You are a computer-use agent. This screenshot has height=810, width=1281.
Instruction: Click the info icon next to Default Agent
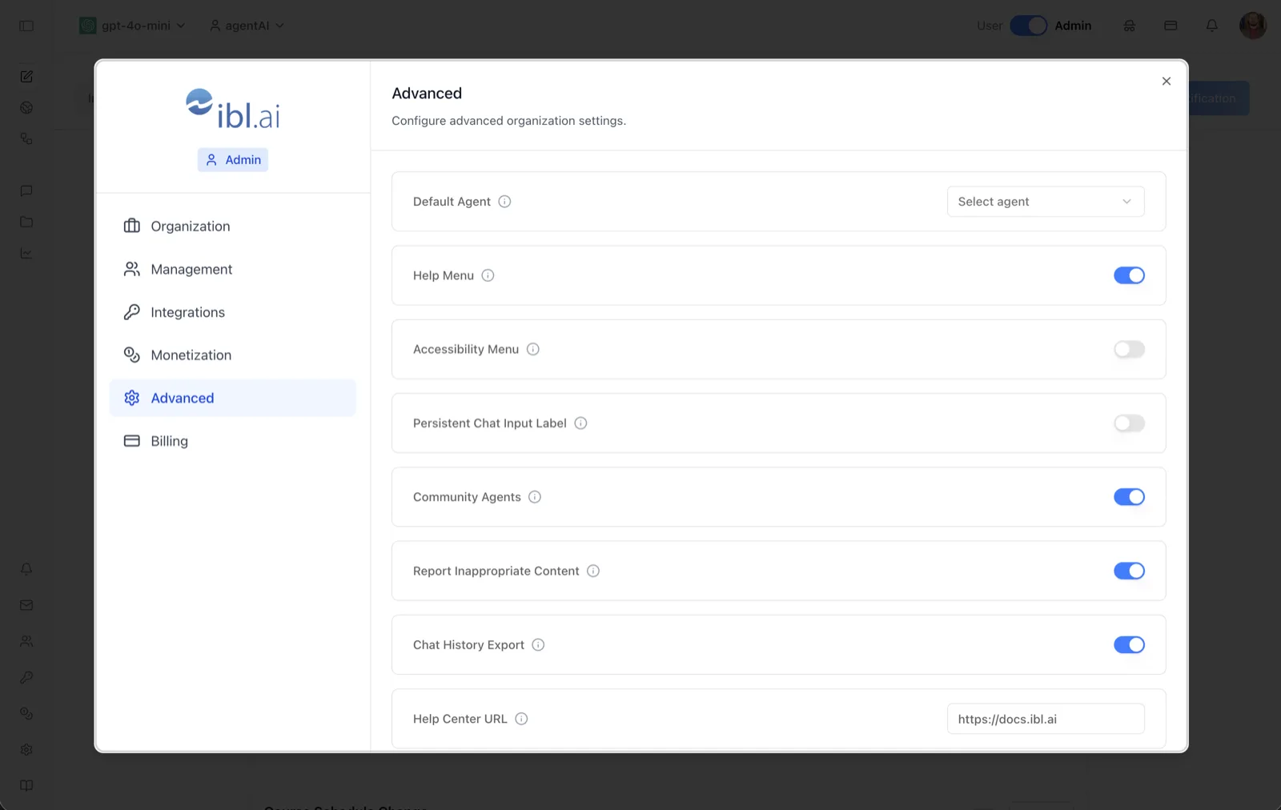[x=504, y=202]
